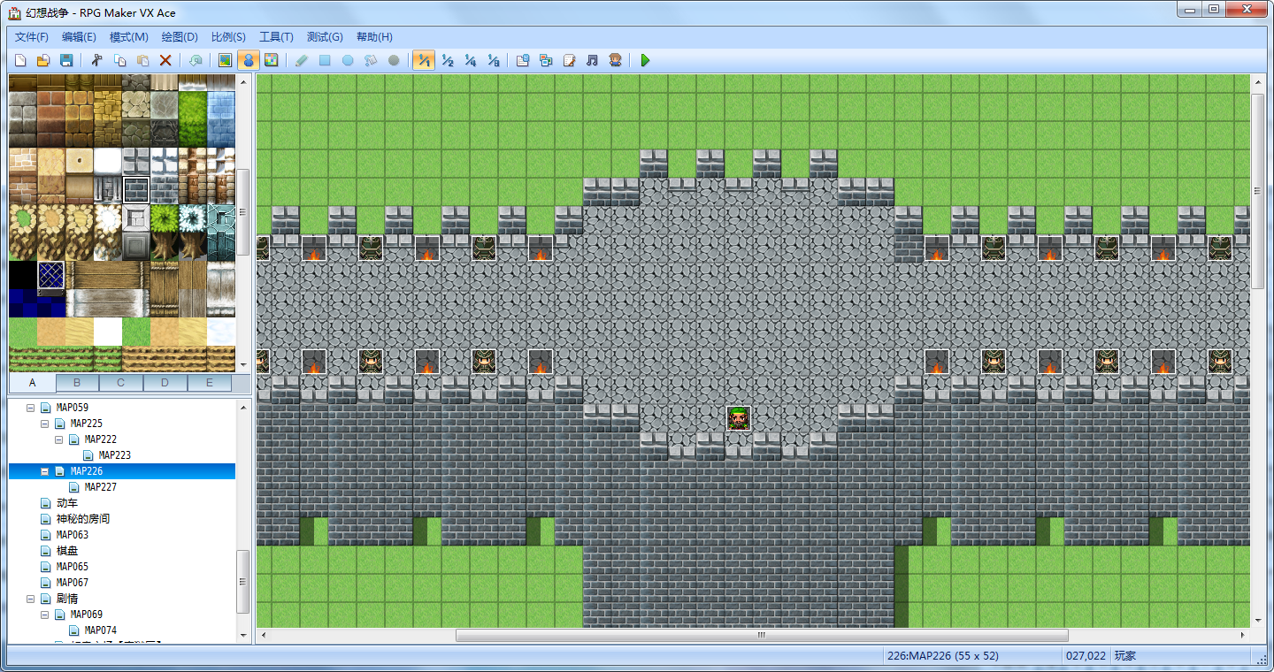Screen dimensions: 1274x672
Task: Switch to tileset tab C
Action: click(x=120, y=383)
